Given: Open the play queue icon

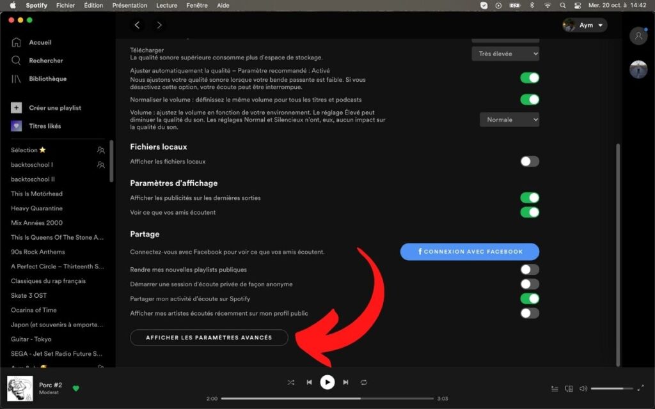Looking at the screenshot, I should click(x=555, y=389).
